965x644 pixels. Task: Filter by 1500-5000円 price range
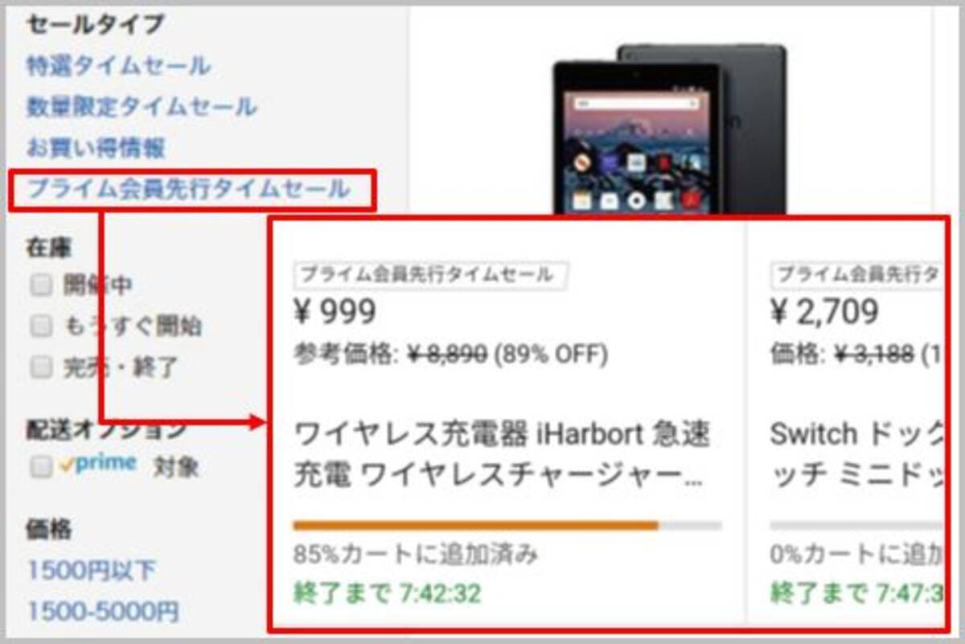[x=103, y=613]
